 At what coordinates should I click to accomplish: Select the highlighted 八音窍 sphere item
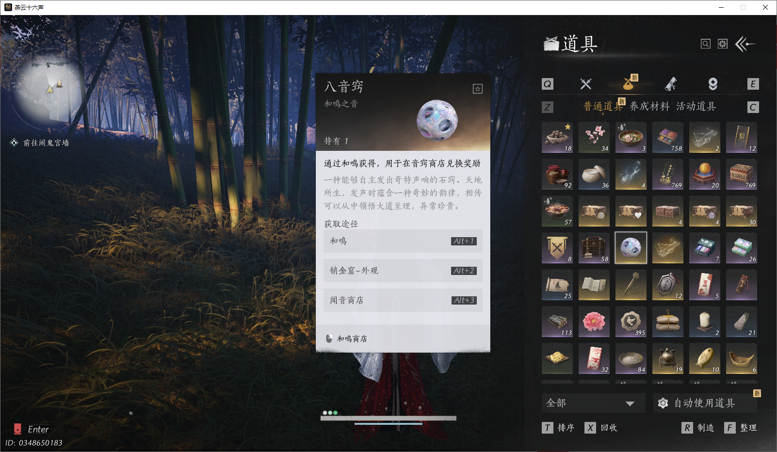pyautogui.click(x=631, y=248)
